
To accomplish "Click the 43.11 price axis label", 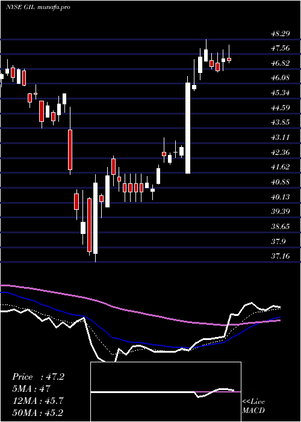I will point(281,137).
